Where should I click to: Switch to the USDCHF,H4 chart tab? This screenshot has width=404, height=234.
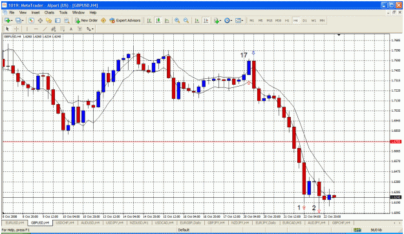pos(65,222)
